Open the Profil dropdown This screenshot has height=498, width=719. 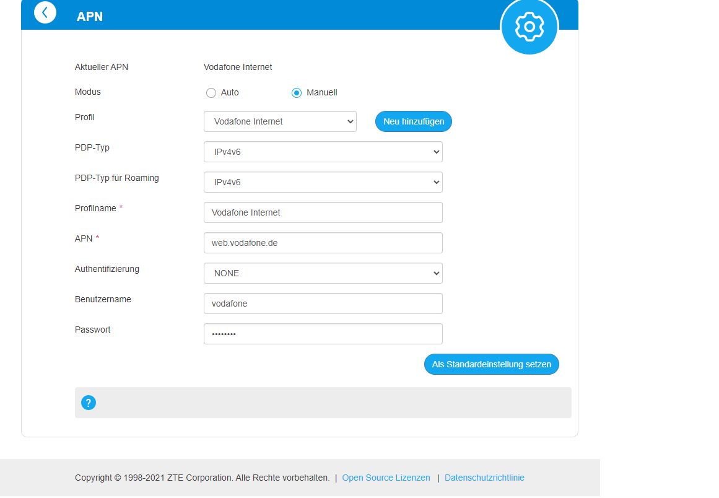click(x=280, y=121)
